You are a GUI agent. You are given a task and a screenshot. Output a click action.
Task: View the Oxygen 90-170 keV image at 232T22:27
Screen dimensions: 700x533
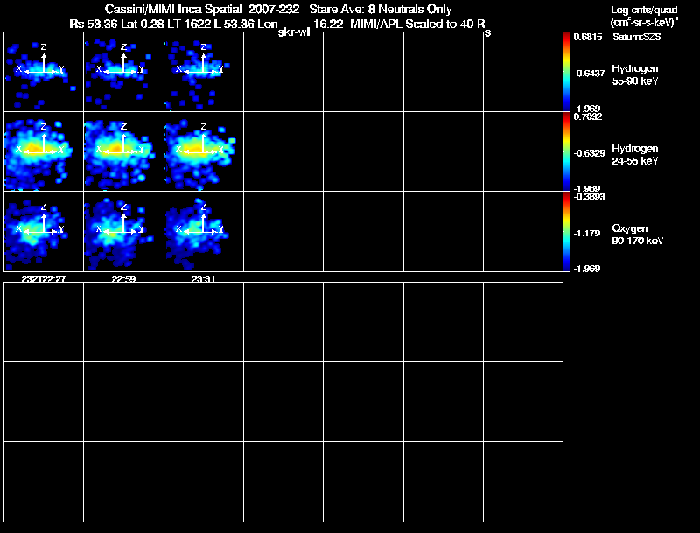click(44, 231)
